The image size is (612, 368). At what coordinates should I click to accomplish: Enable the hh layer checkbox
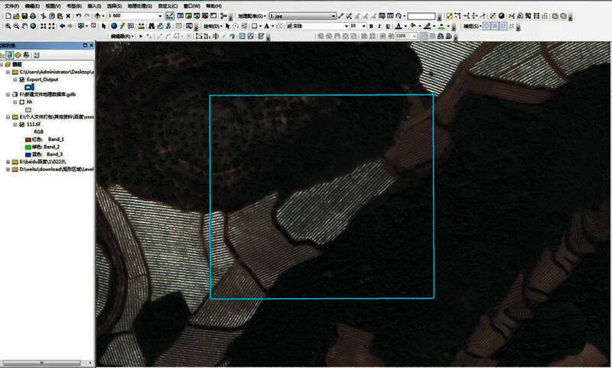point(21,101)
